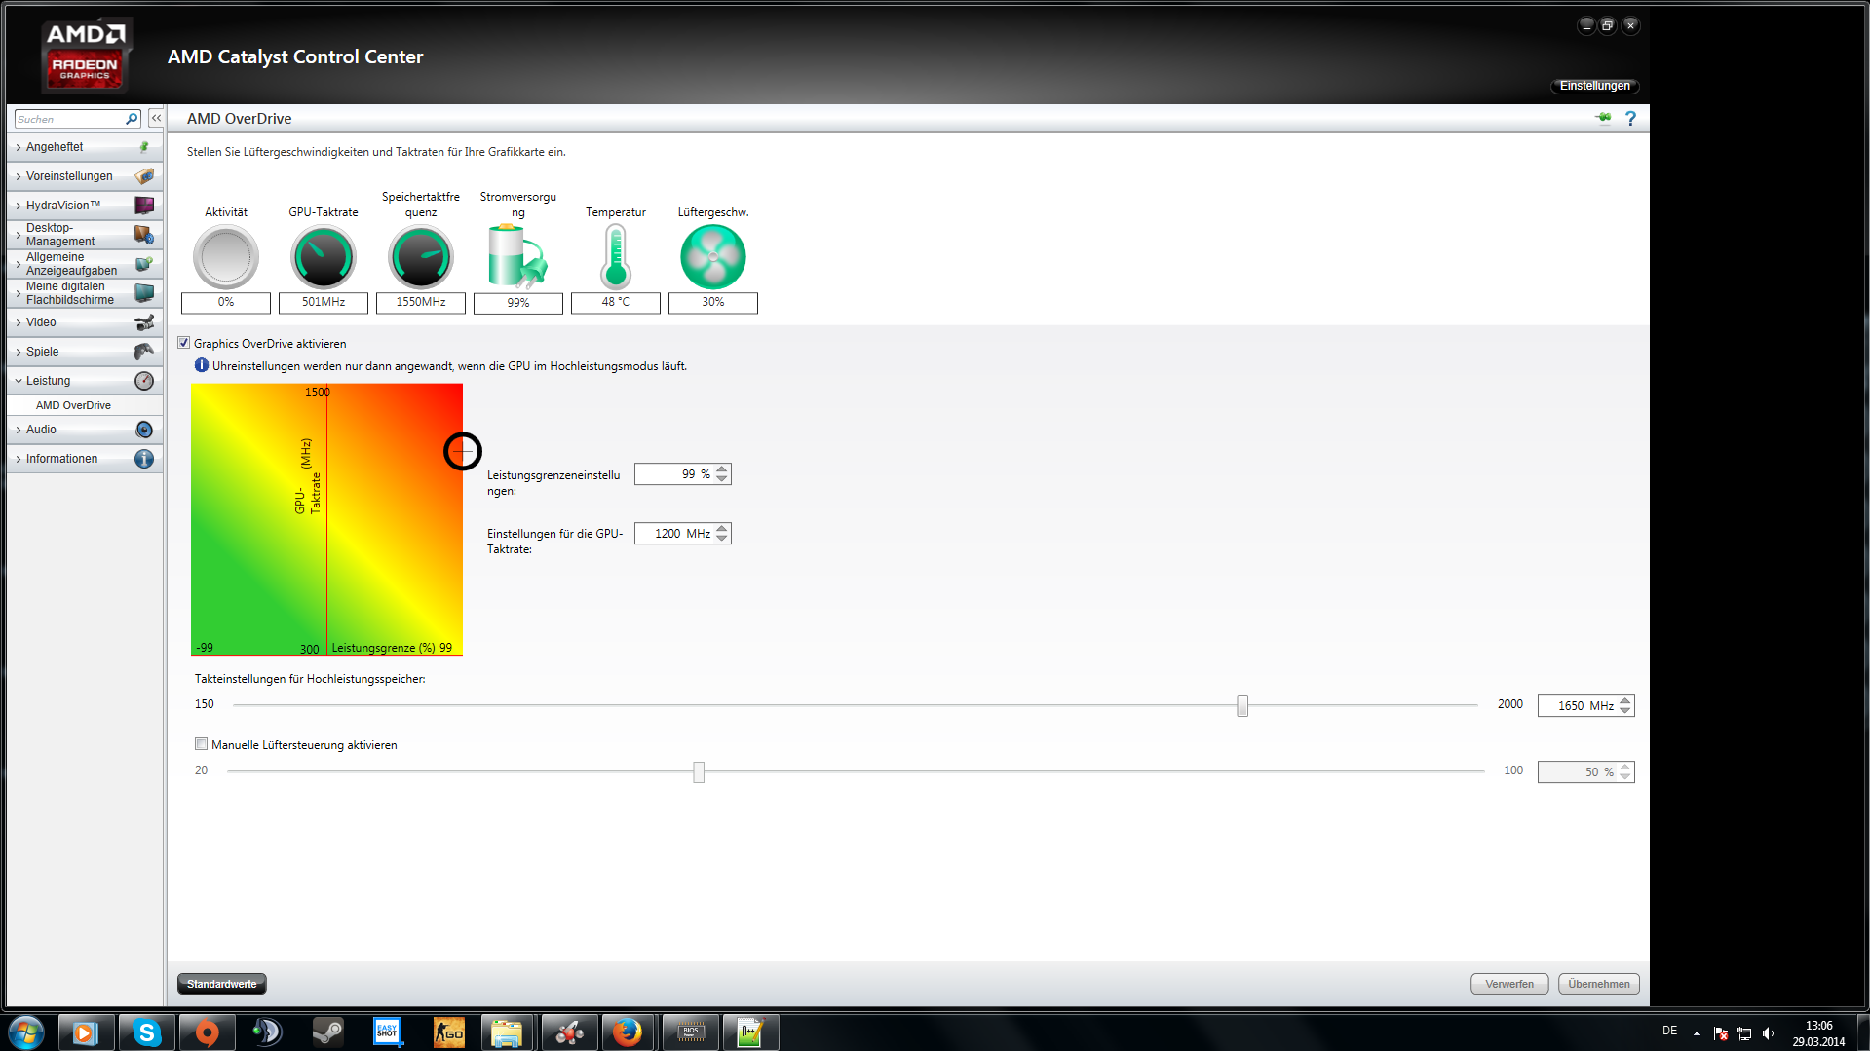Select AMD OverDrive in the sidebar
Screen dimensions: 1870x1051
[x=73, y=405]
